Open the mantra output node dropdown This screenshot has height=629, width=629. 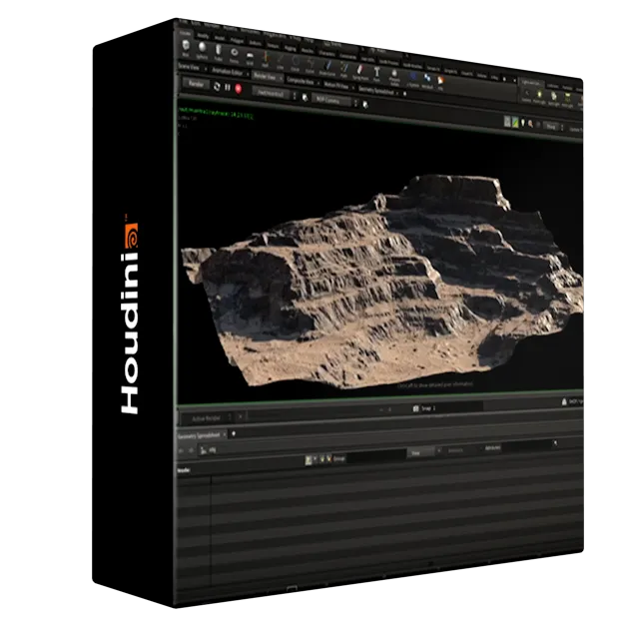[x=276, y=93]
